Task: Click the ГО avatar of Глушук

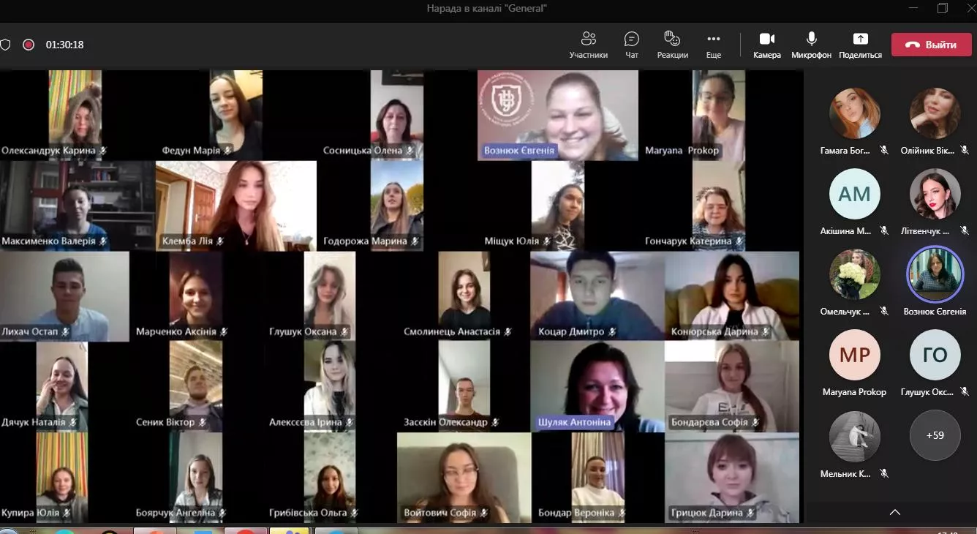Action: pos(935,355)
